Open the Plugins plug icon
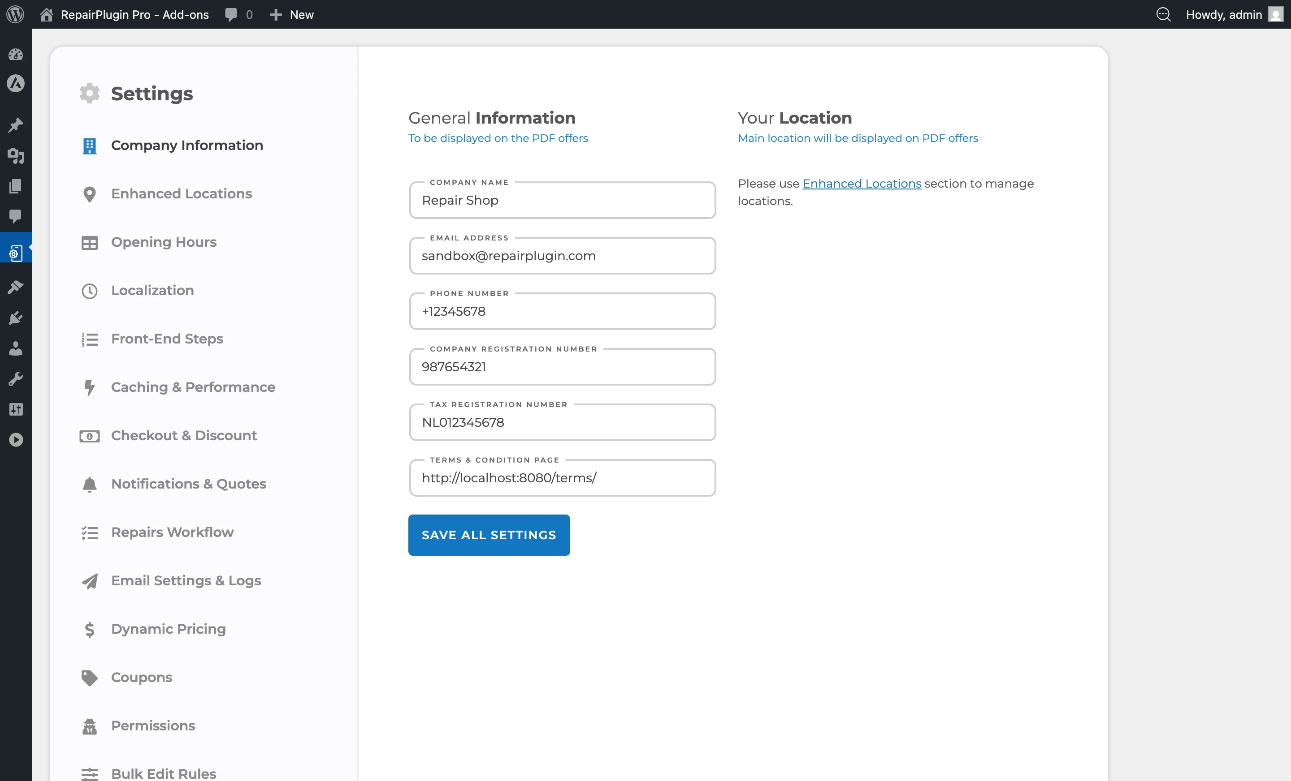This screenshot has height=781, width=1291. 16,318
